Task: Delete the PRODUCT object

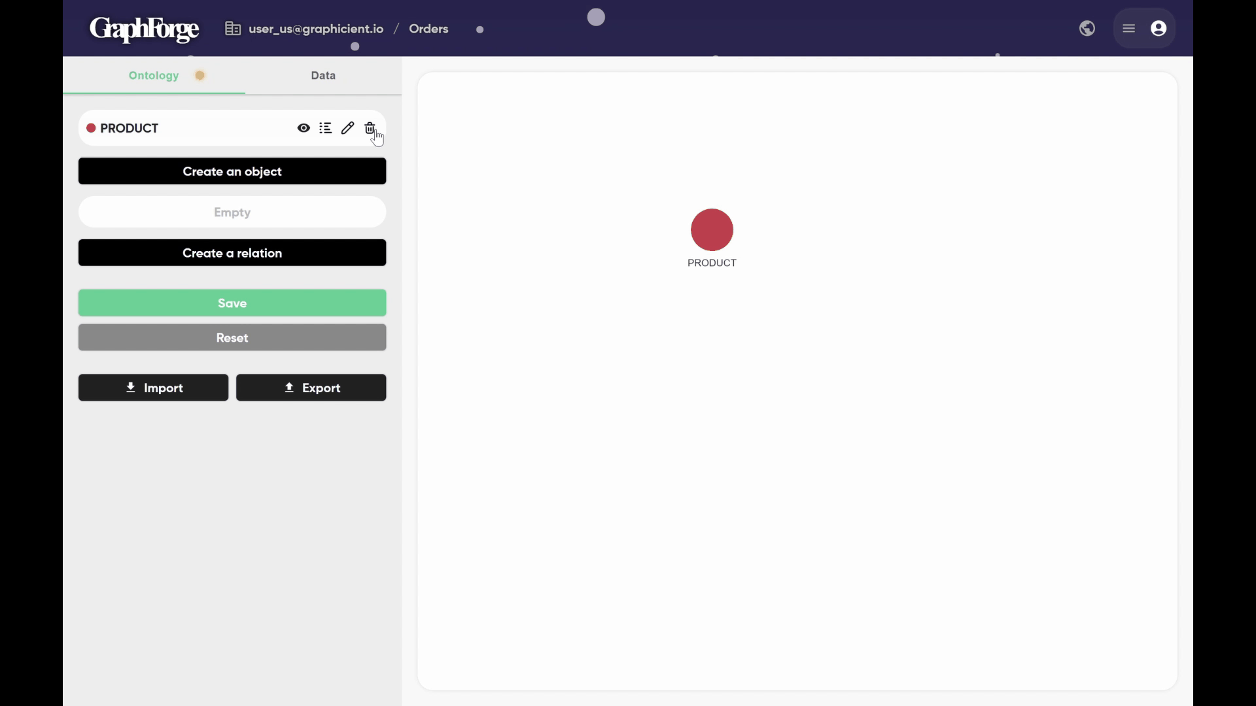Action: 370,128
